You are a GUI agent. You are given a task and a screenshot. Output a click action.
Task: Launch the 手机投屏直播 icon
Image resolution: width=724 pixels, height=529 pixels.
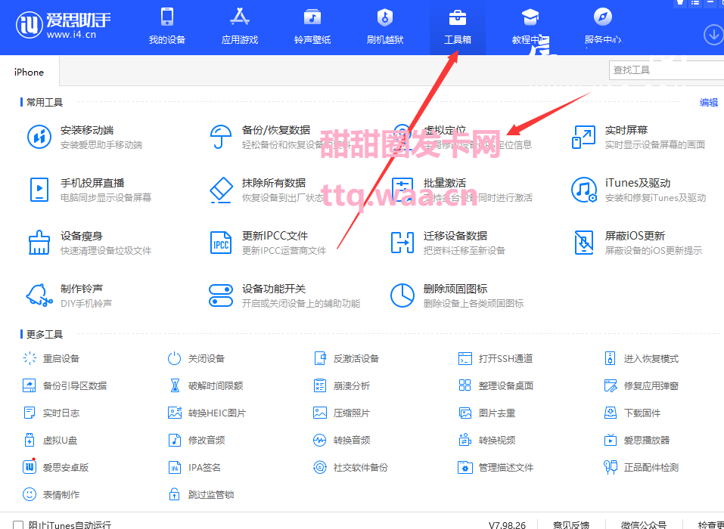[x=39, y=190]
